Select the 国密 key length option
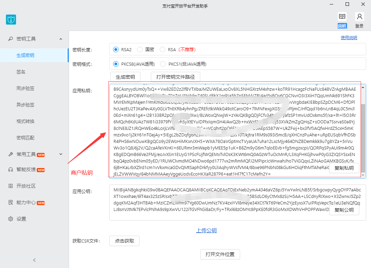 click(140, 49)
